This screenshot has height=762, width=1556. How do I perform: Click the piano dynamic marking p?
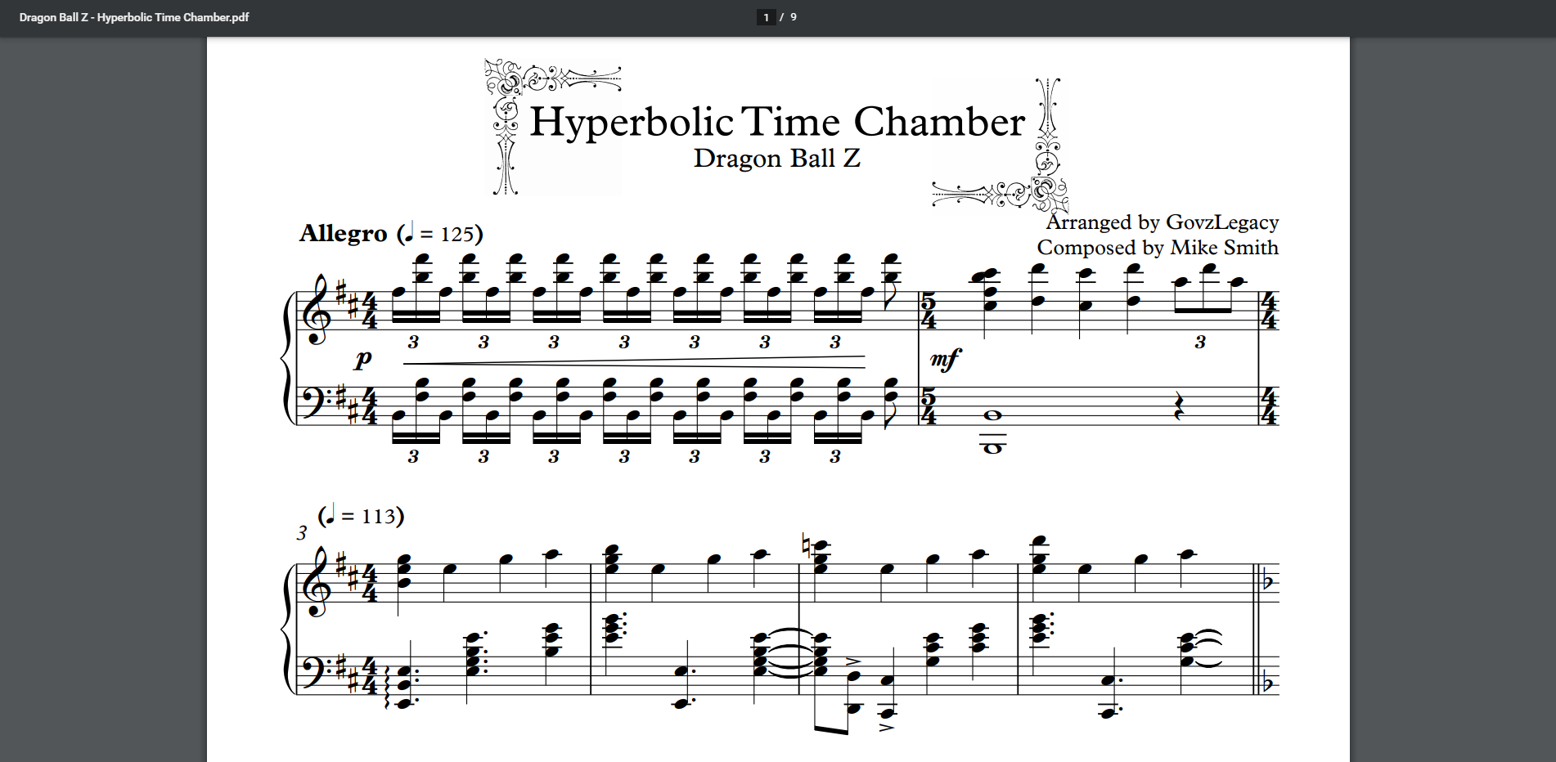pos(363,358)
